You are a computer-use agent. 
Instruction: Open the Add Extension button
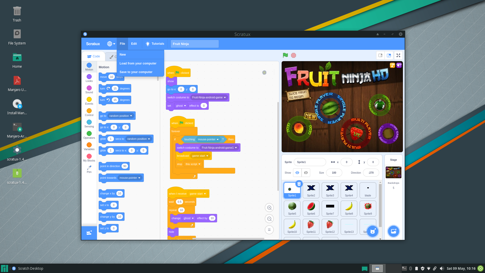[x=89, y=233]
